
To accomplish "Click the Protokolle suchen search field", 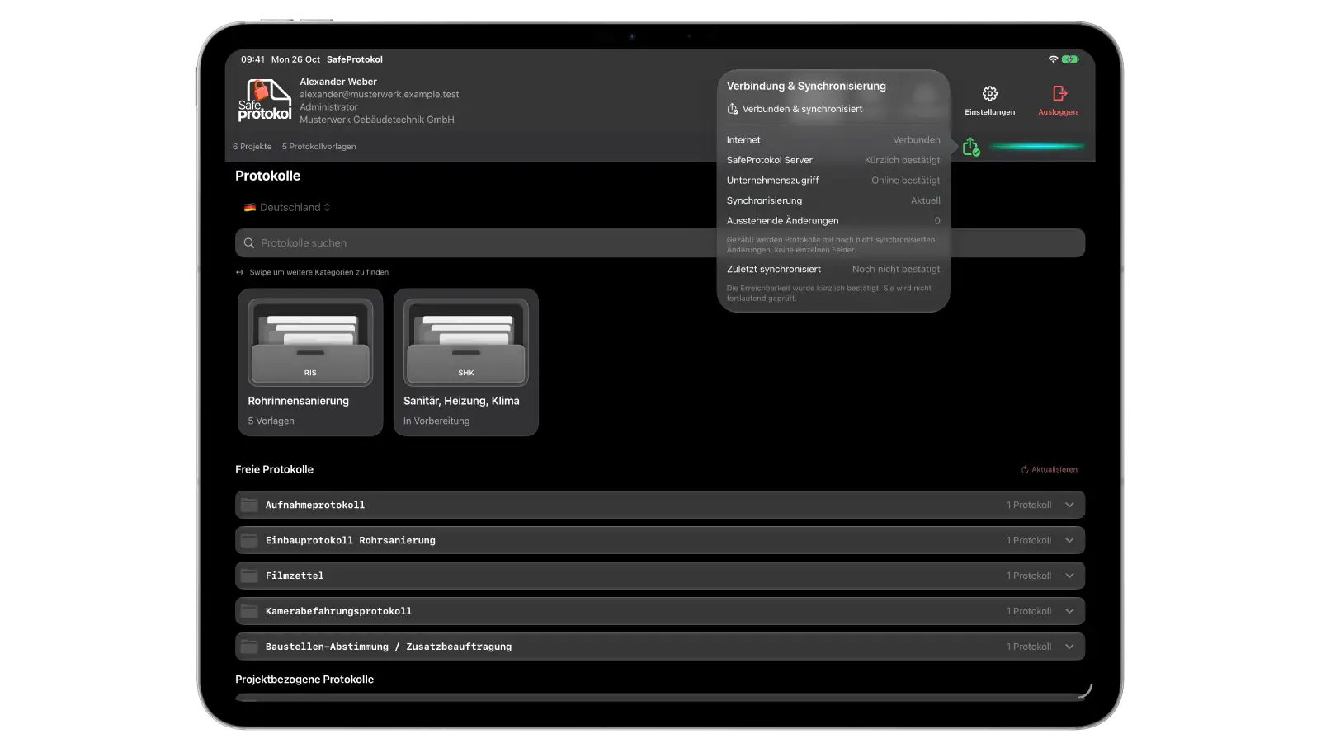I will (660, 243).
